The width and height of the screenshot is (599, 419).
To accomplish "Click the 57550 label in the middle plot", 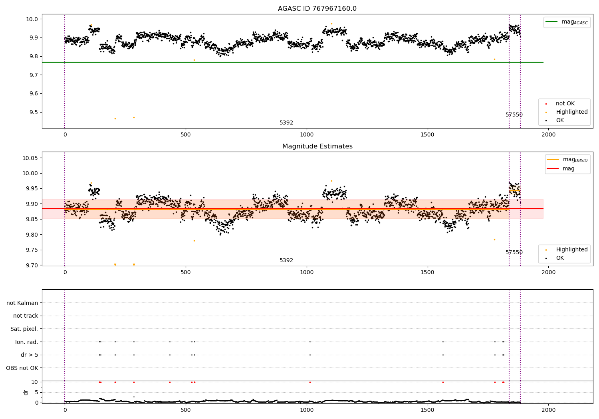I will click(514, 253).
